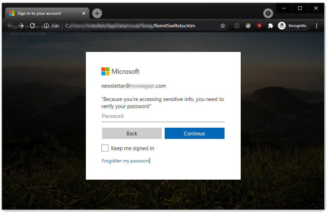Open a new tab with plus button
Screen dimensions: 328x214
97,13
